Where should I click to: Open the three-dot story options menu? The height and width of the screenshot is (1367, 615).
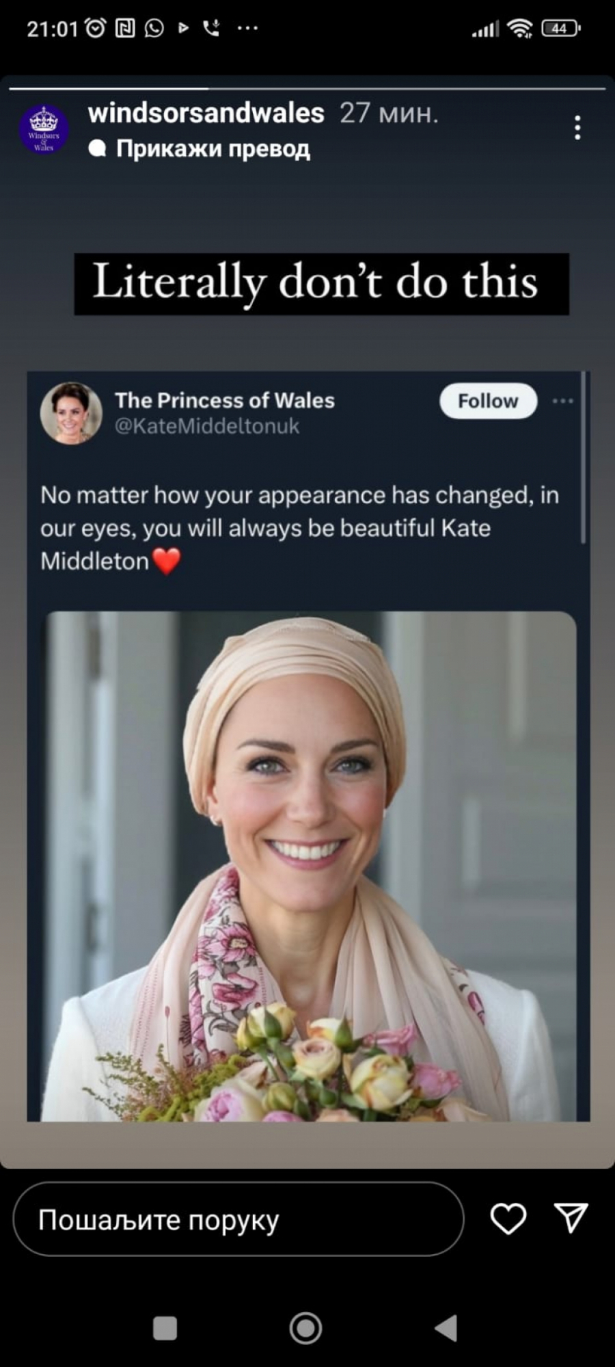[x=577, y=128]
